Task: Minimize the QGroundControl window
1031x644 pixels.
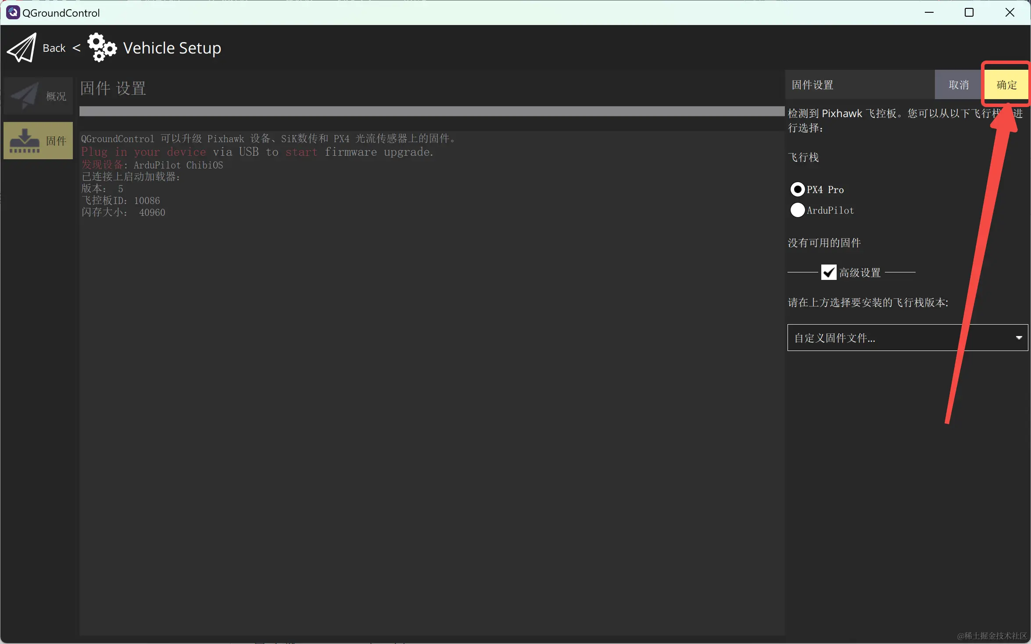Action: (929, 12)
